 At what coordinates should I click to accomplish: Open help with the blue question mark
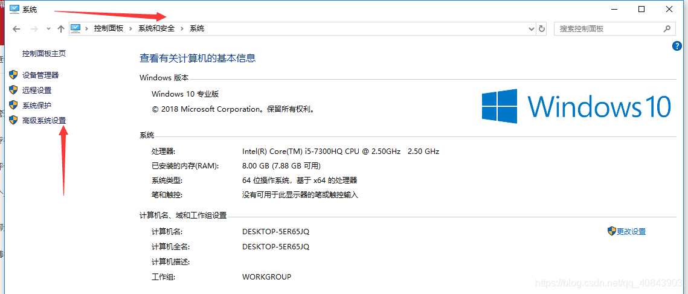click(677, 46)
